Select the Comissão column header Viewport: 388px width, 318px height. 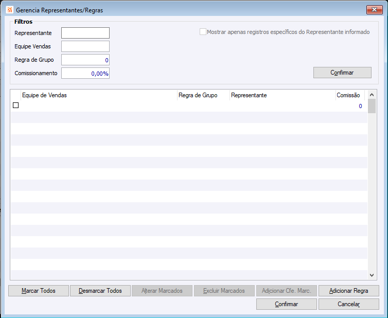[350, 95]
